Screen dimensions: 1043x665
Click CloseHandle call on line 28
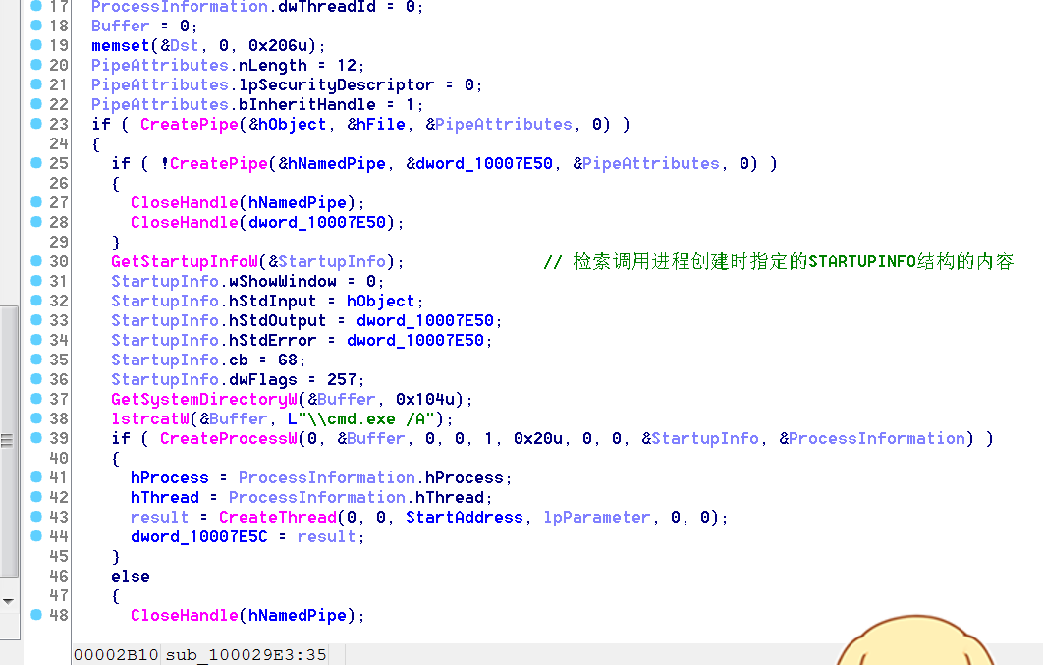[x=185, y=223]
